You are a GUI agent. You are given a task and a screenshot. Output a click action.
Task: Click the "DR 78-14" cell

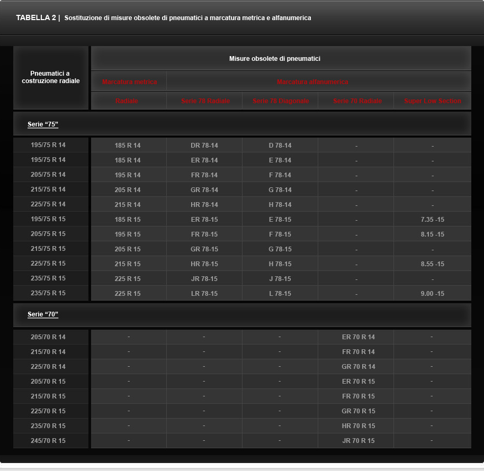[x=204, y=146]
